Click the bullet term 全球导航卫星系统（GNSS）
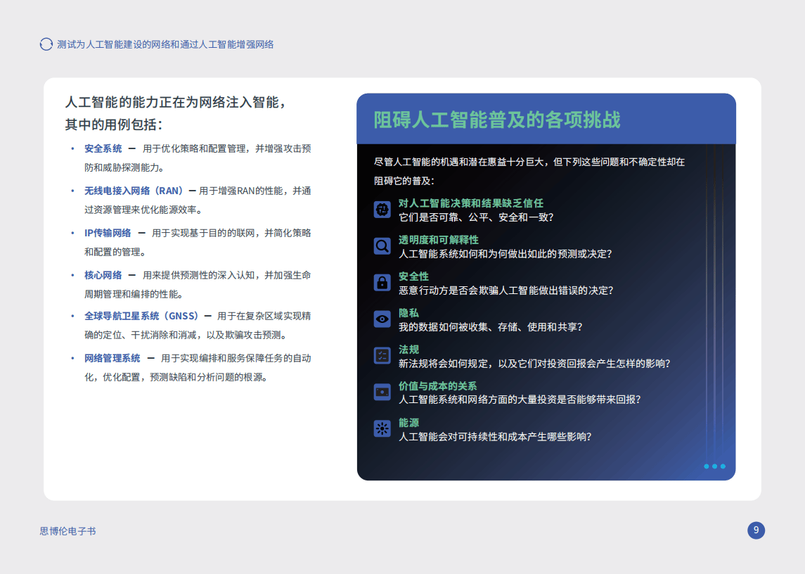Screen dimensions: 805x574 pos(142,316)
